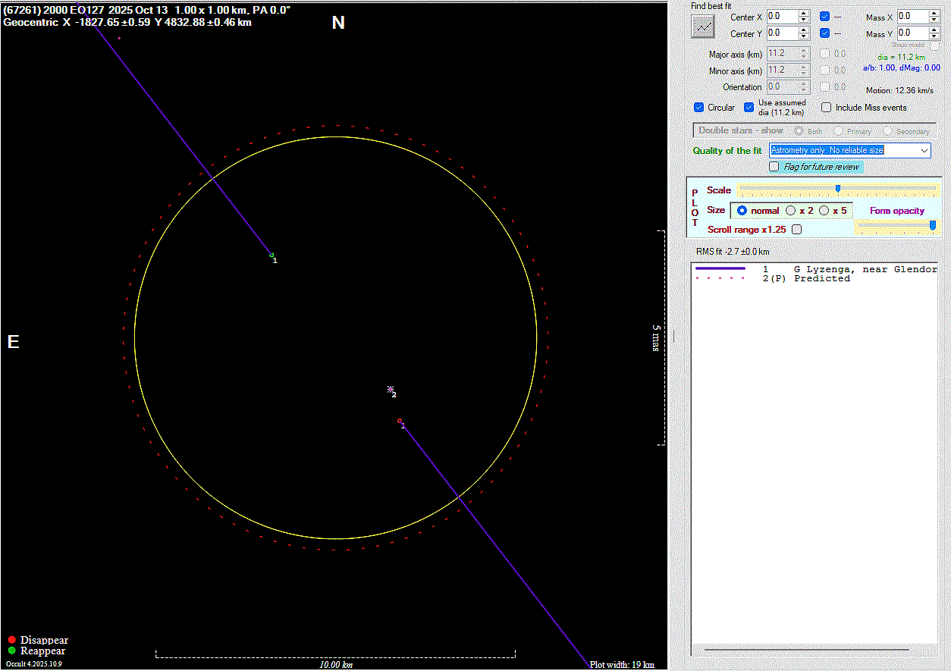This screenshot has height=671, width=951.
Task: Click the Mass Y input field
Action: click(x=912, y=33)
